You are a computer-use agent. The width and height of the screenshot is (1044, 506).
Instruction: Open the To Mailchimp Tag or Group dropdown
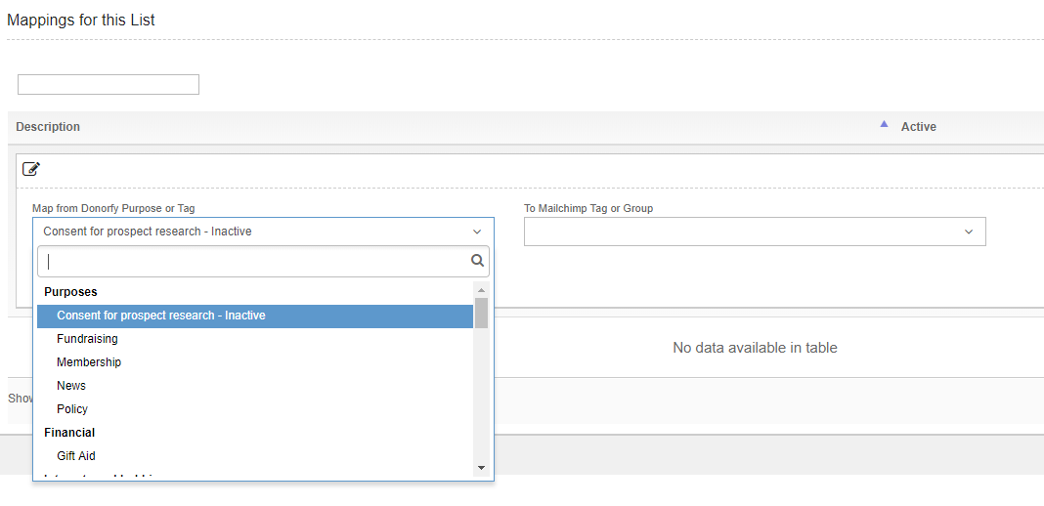pyautogui.click(x=754, y=232)
